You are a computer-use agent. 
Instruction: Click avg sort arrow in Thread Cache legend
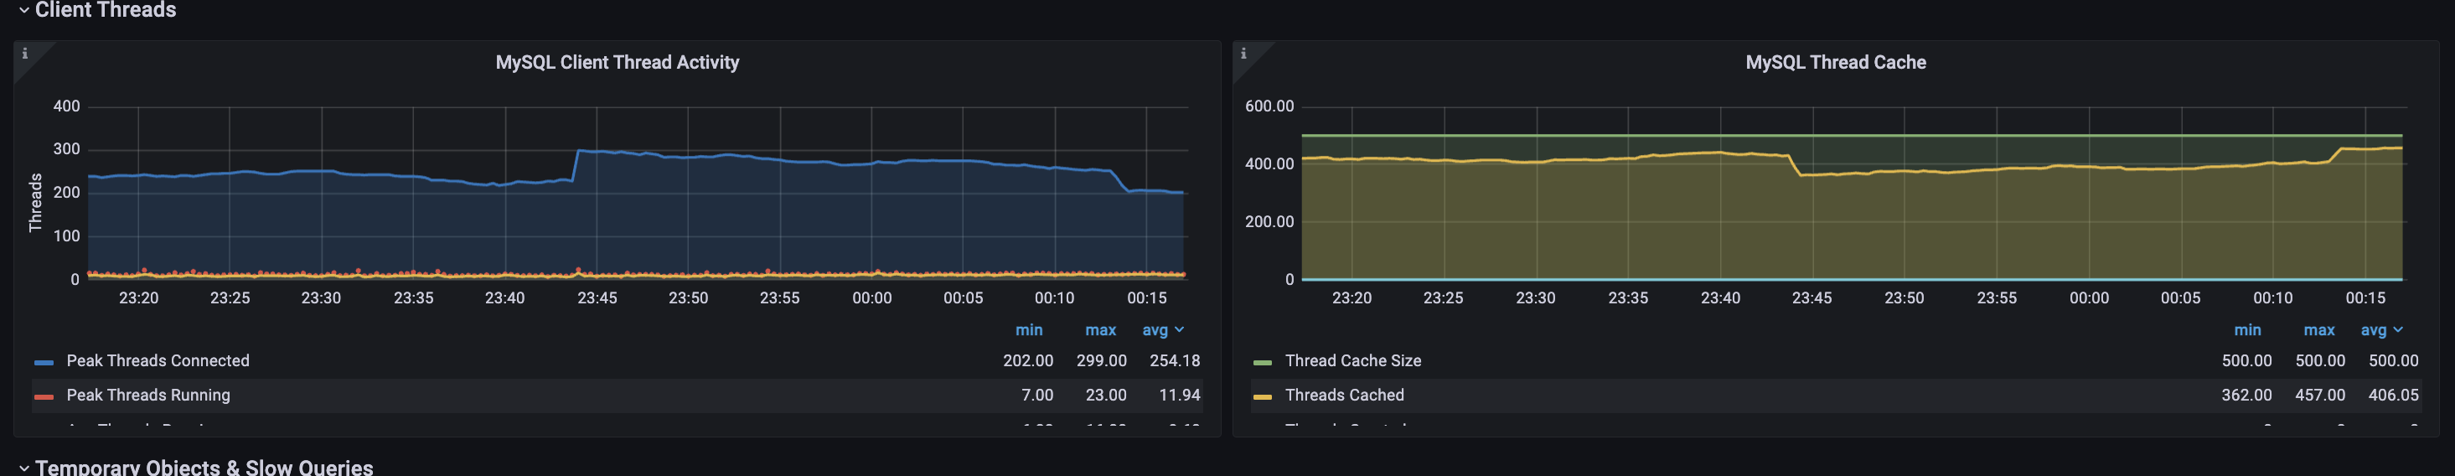(2398, 330)
